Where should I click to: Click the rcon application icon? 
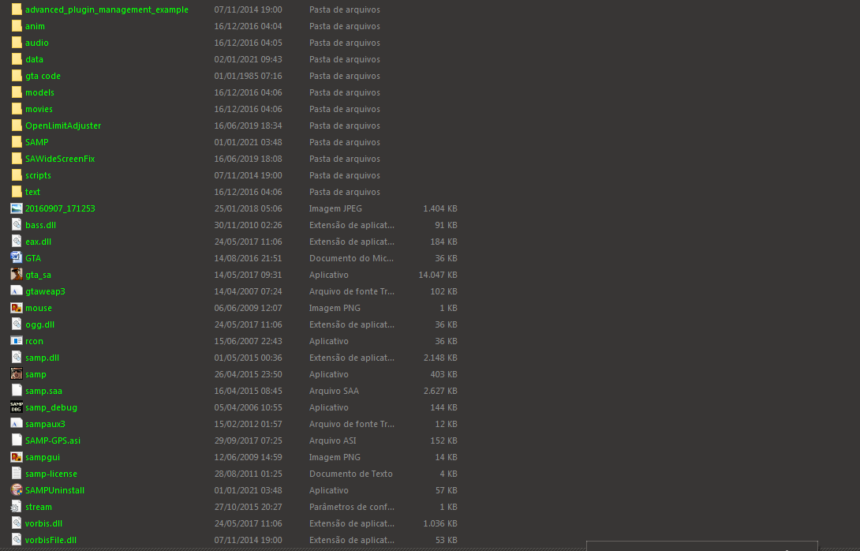click(17, 341)
